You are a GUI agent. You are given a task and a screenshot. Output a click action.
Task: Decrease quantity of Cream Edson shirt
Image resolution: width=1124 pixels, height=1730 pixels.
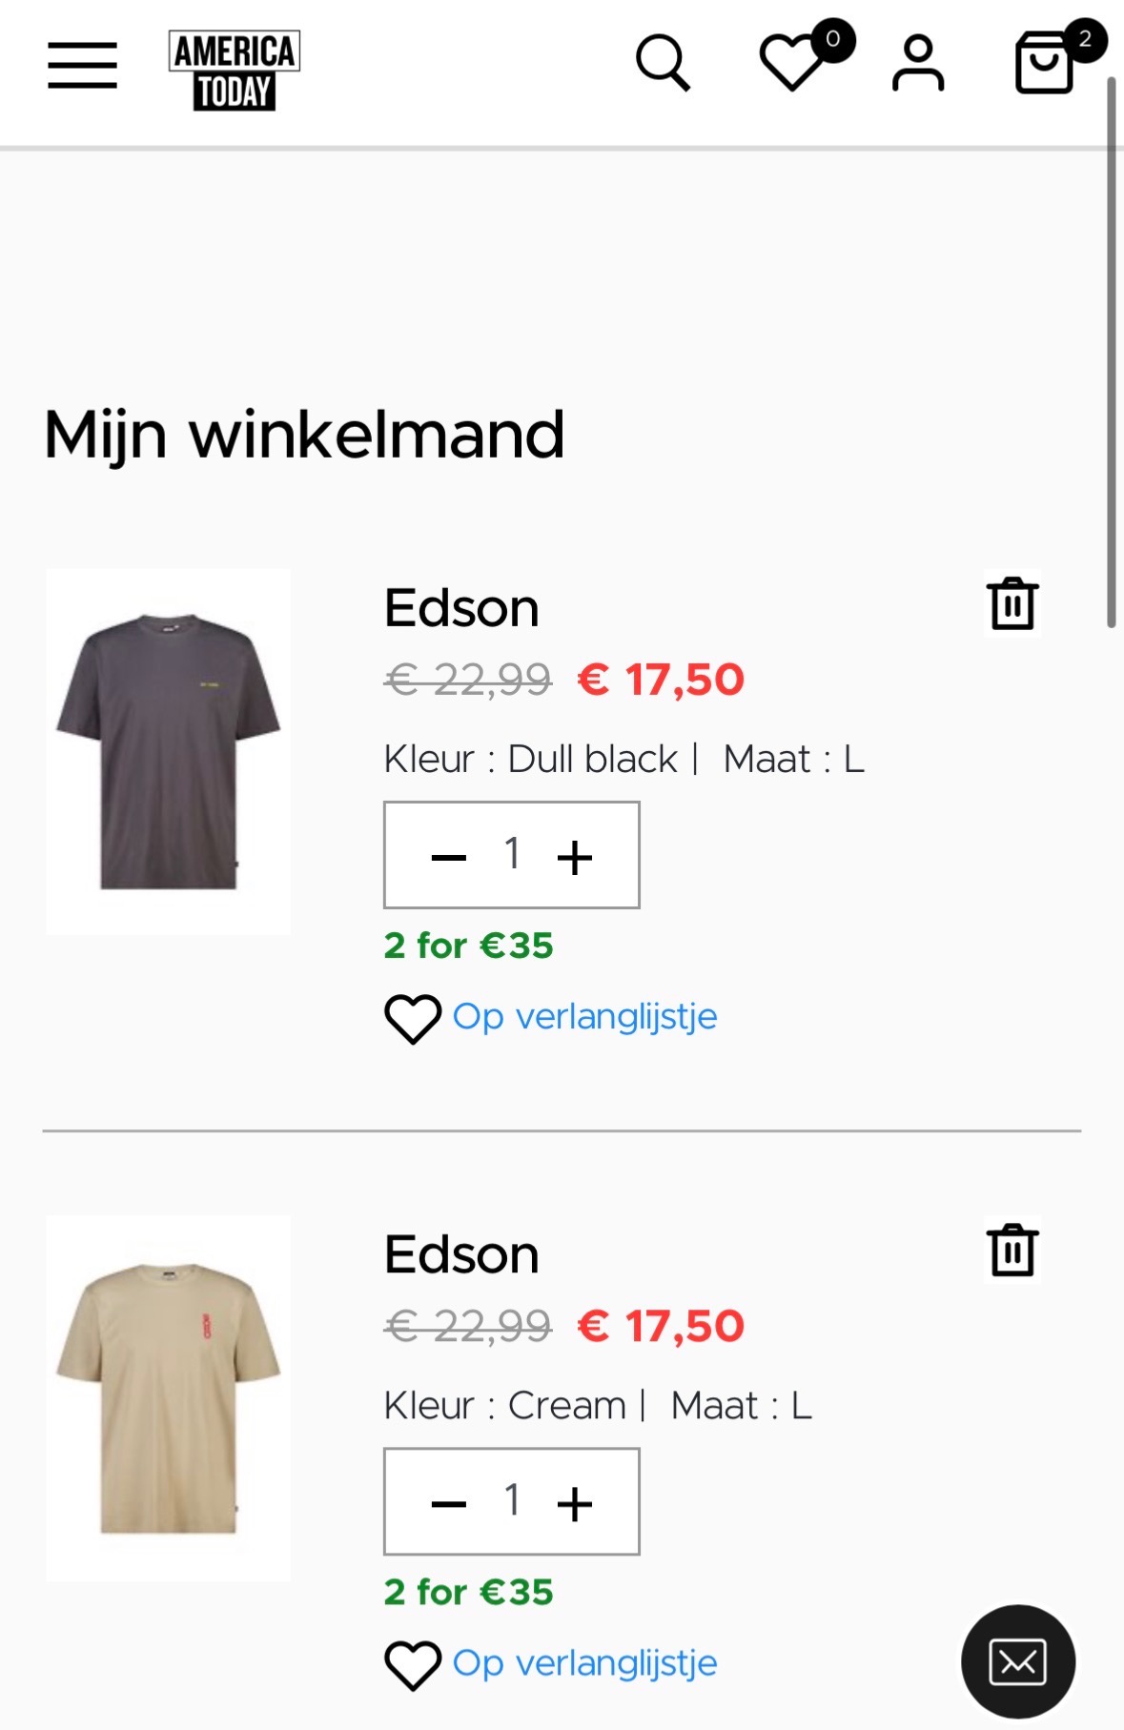pyautogui.click(x=449, y=1503)
